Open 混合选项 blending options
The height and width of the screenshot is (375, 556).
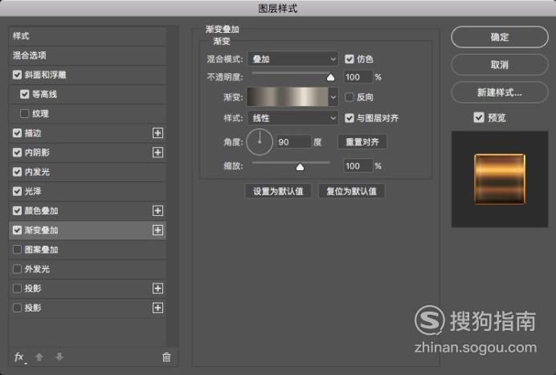(88, 55)
